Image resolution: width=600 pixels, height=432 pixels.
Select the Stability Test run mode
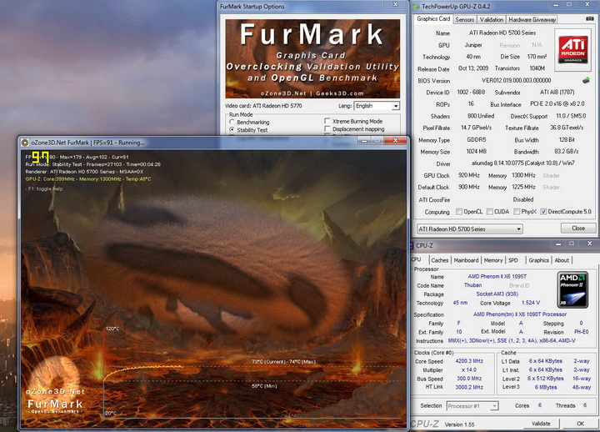(232, 130)
